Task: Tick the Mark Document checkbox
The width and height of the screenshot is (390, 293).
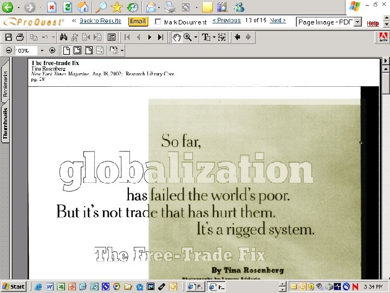Action: coord(158,22)
